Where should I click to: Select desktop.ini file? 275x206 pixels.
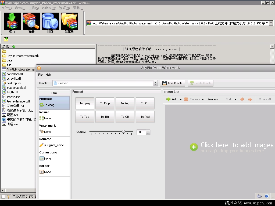tap(11, 83)
